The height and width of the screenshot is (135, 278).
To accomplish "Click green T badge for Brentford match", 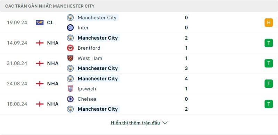I will [269, 43].
